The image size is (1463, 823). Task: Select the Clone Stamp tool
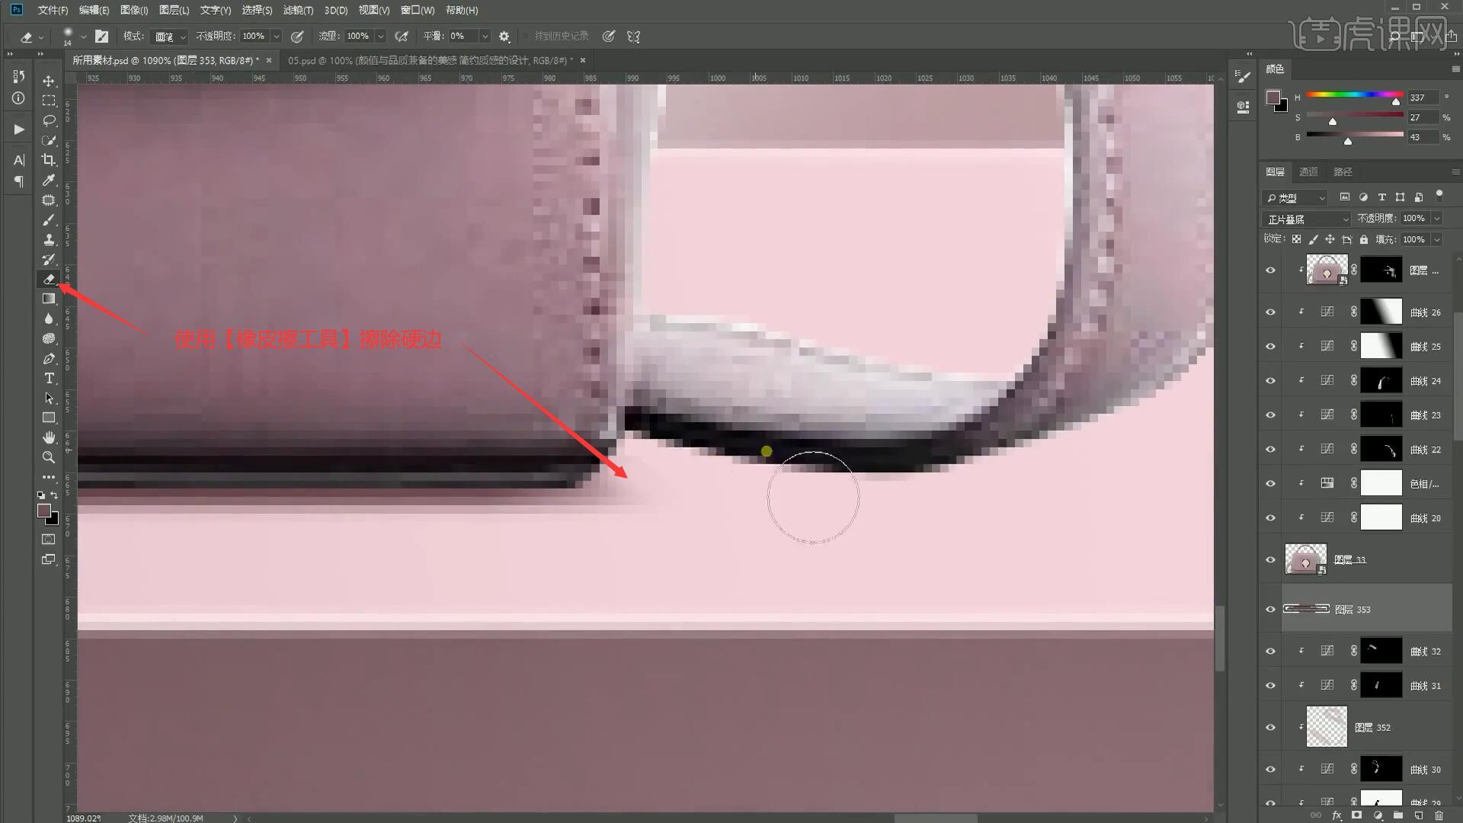tap(49, 239)
